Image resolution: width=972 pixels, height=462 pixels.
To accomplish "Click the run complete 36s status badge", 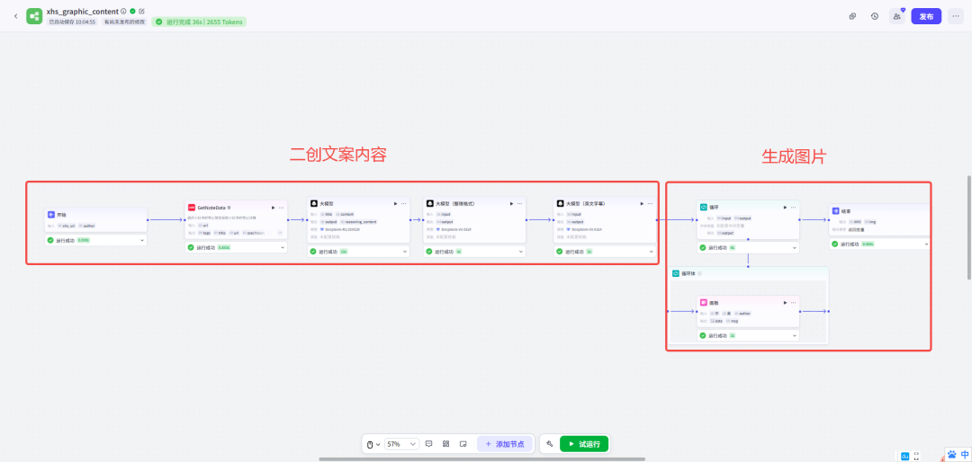I will click(x=198, y=22).
